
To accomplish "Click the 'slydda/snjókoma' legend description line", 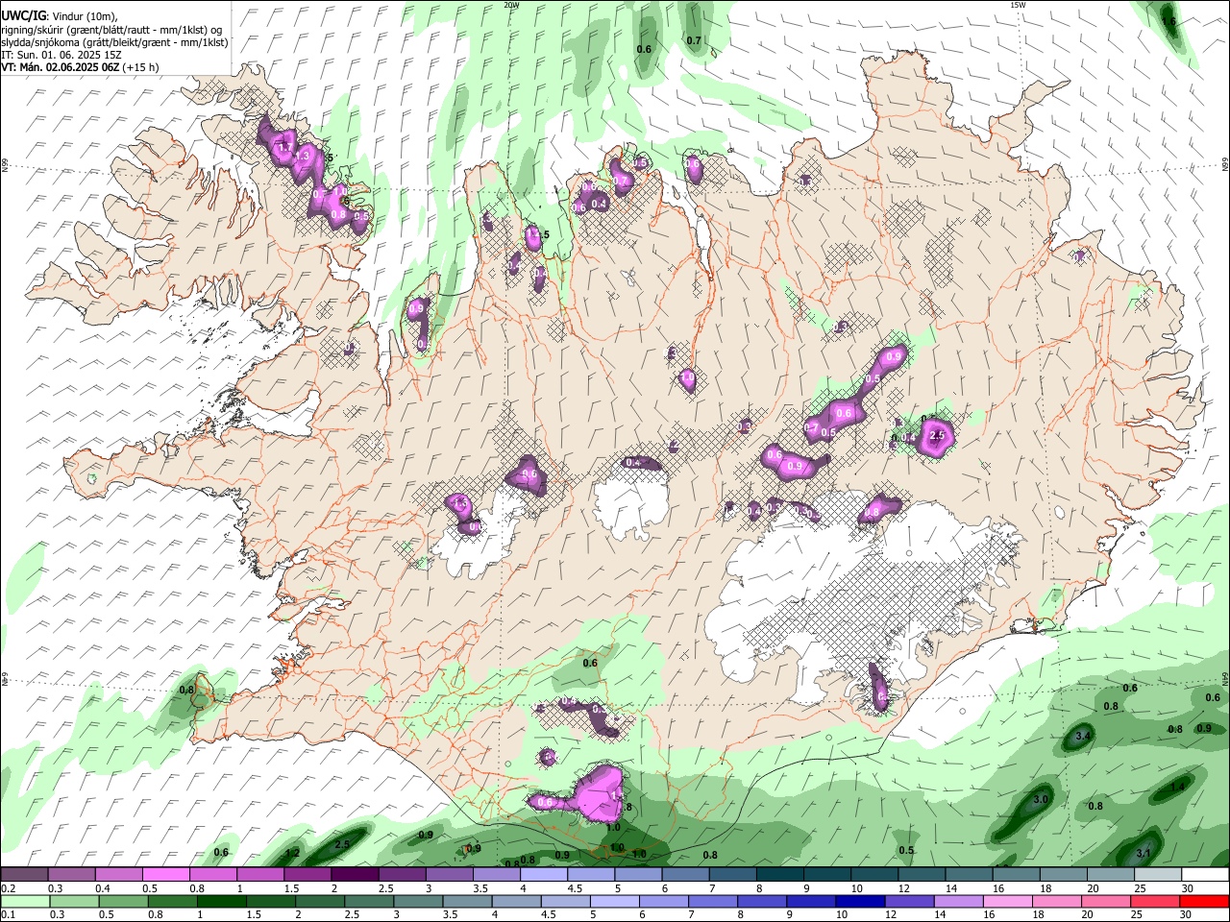I will [x=114, y=42].
